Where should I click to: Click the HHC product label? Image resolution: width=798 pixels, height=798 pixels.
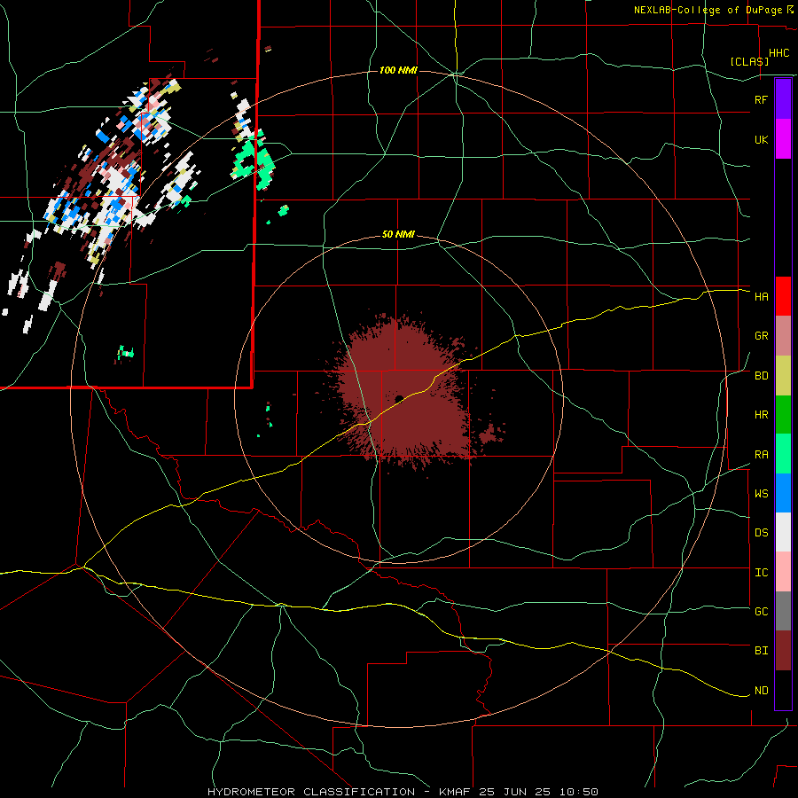coord(778,53)
